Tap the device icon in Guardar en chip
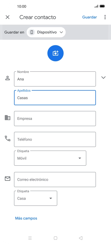 (x=32, y=32)
